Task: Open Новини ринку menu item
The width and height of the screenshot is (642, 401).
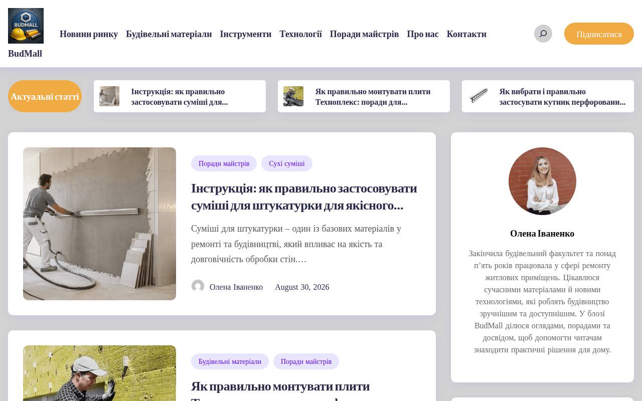Action: 89,34
